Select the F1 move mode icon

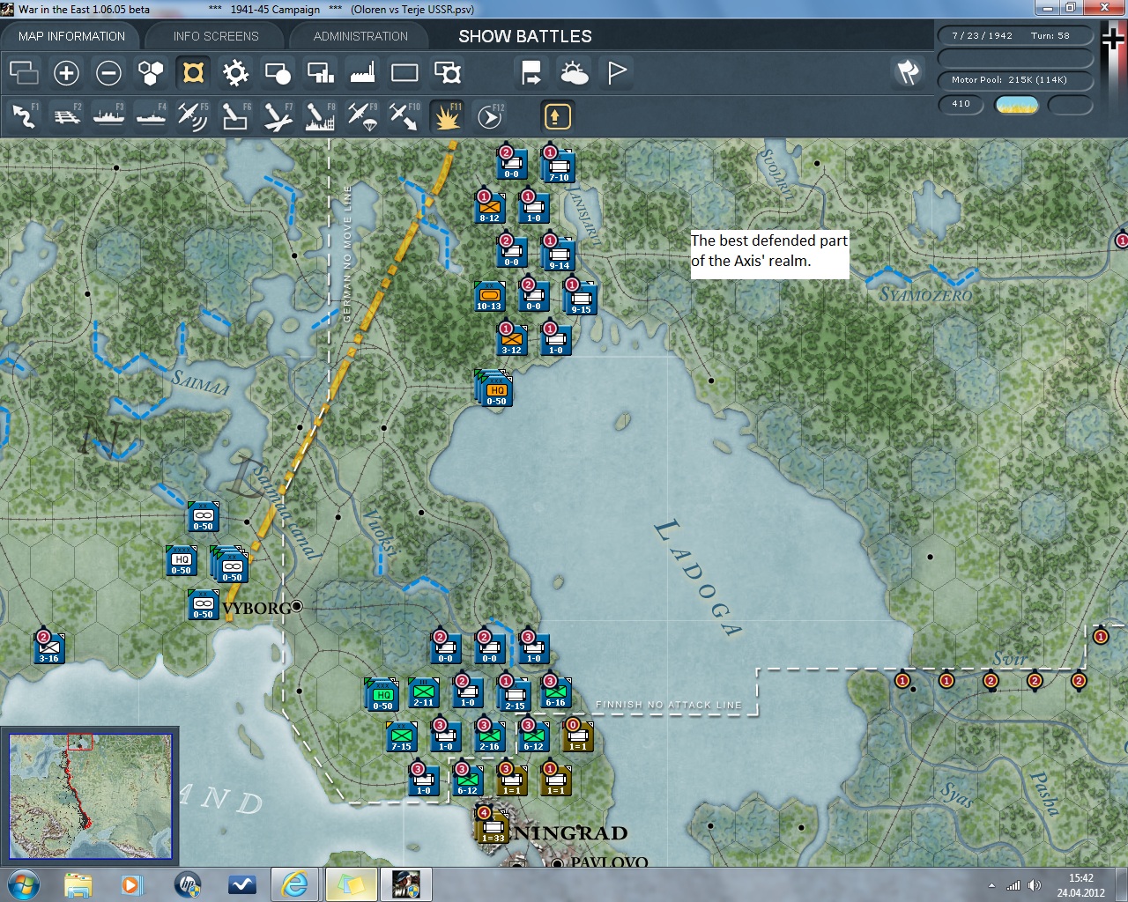[x=24, y=116]
